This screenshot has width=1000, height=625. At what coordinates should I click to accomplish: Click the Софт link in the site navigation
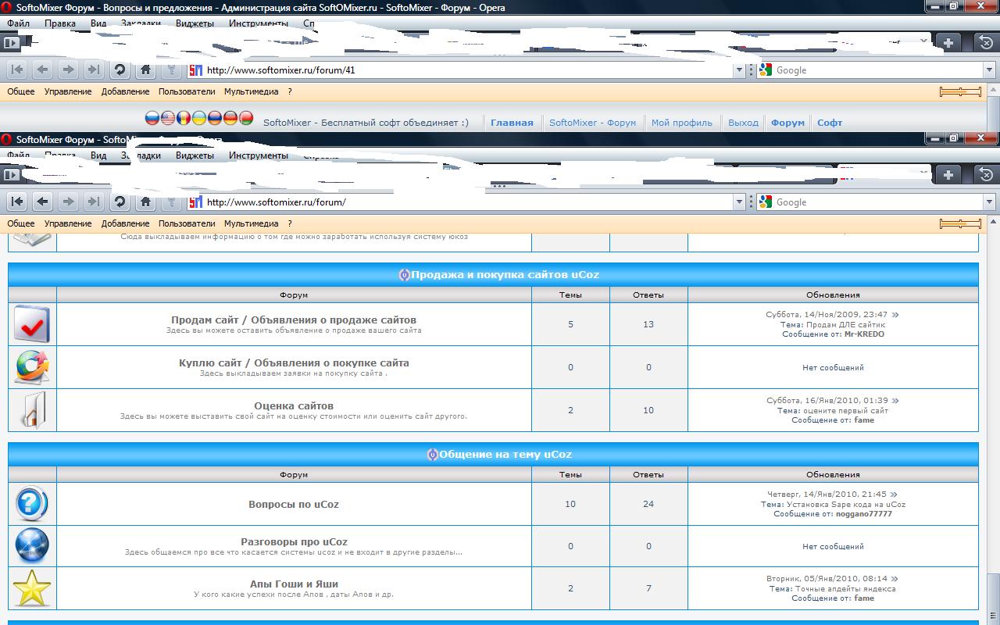tap(830, 123)
